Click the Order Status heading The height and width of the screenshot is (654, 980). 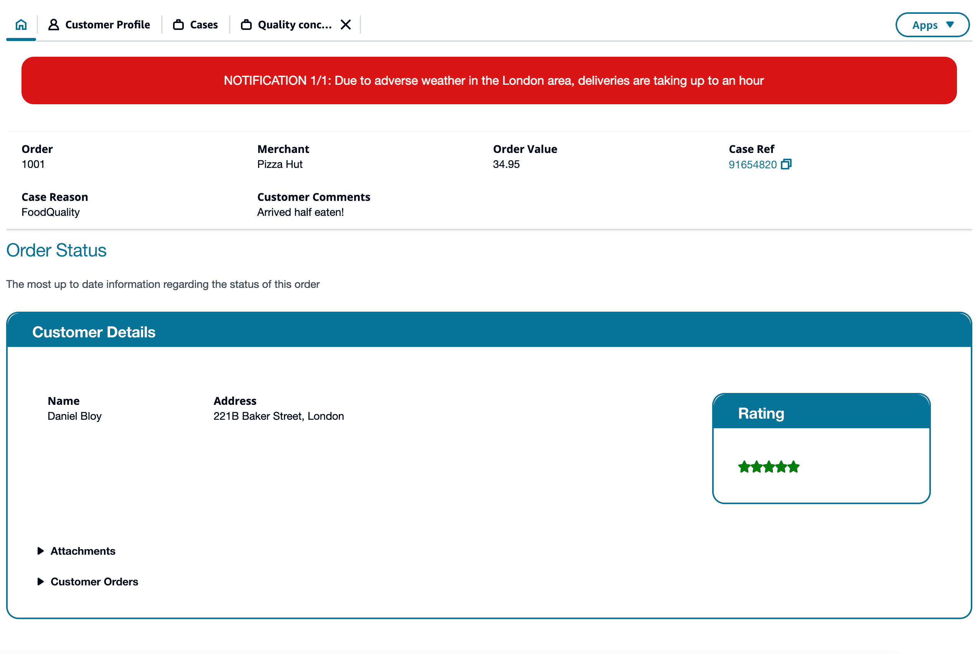click(x=56, y=250)
